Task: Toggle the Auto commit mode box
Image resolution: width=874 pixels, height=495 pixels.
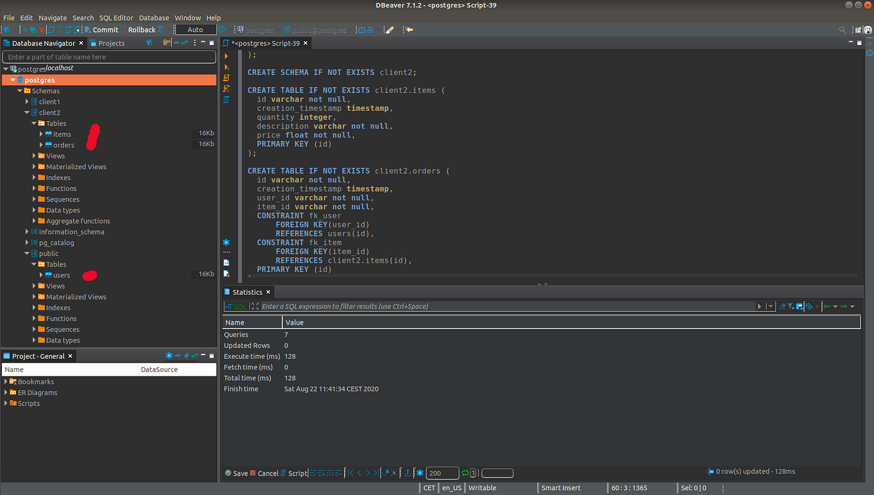Action: tap(195, 30)
